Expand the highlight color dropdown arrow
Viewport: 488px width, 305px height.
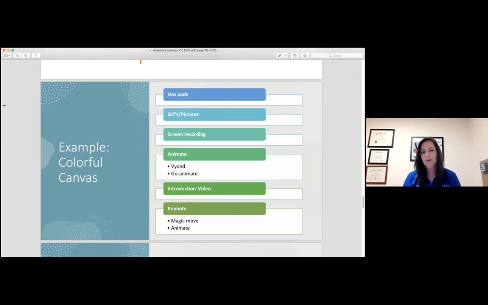(285, 55)
